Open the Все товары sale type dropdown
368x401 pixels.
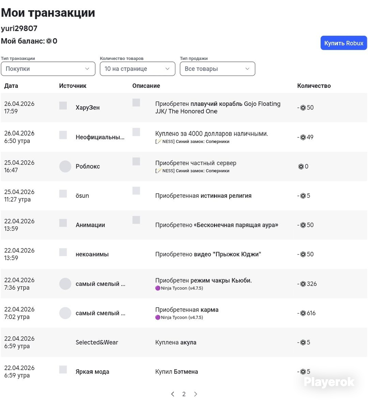point(217,69)
